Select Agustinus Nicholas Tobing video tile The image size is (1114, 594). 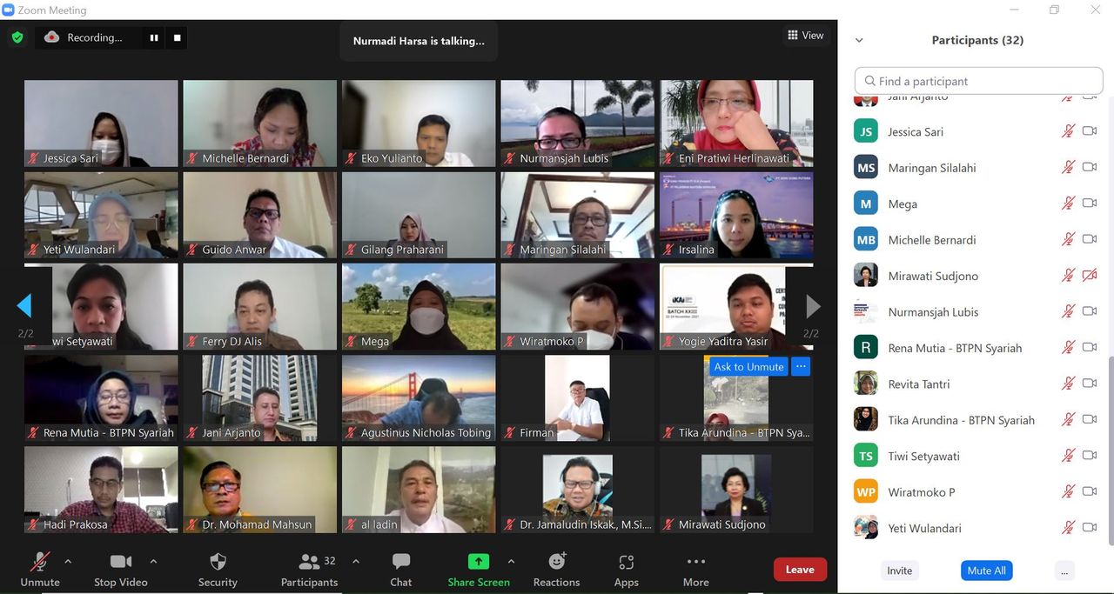(x=419, y=397)
